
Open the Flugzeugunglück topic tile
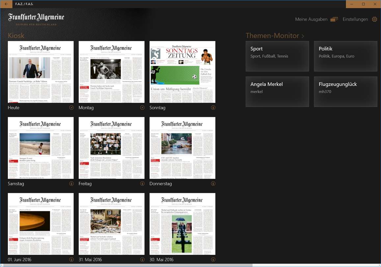[345, 92]
